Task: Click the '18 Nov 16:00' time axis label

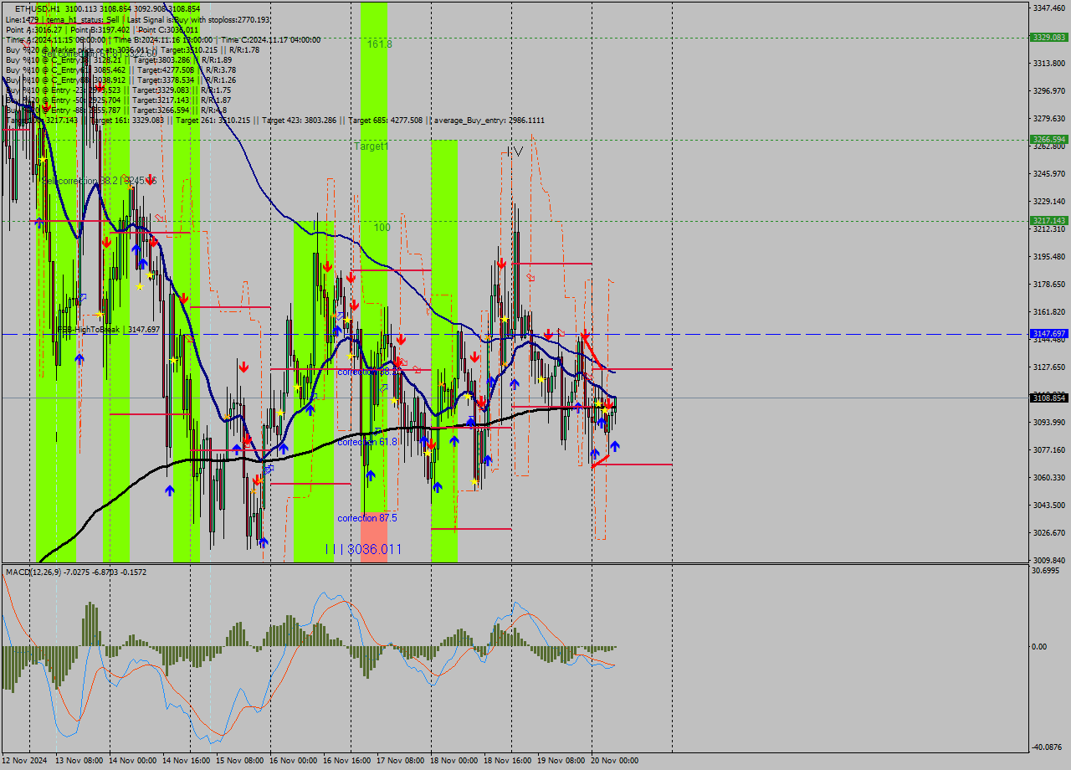Action: click(508, 761)
